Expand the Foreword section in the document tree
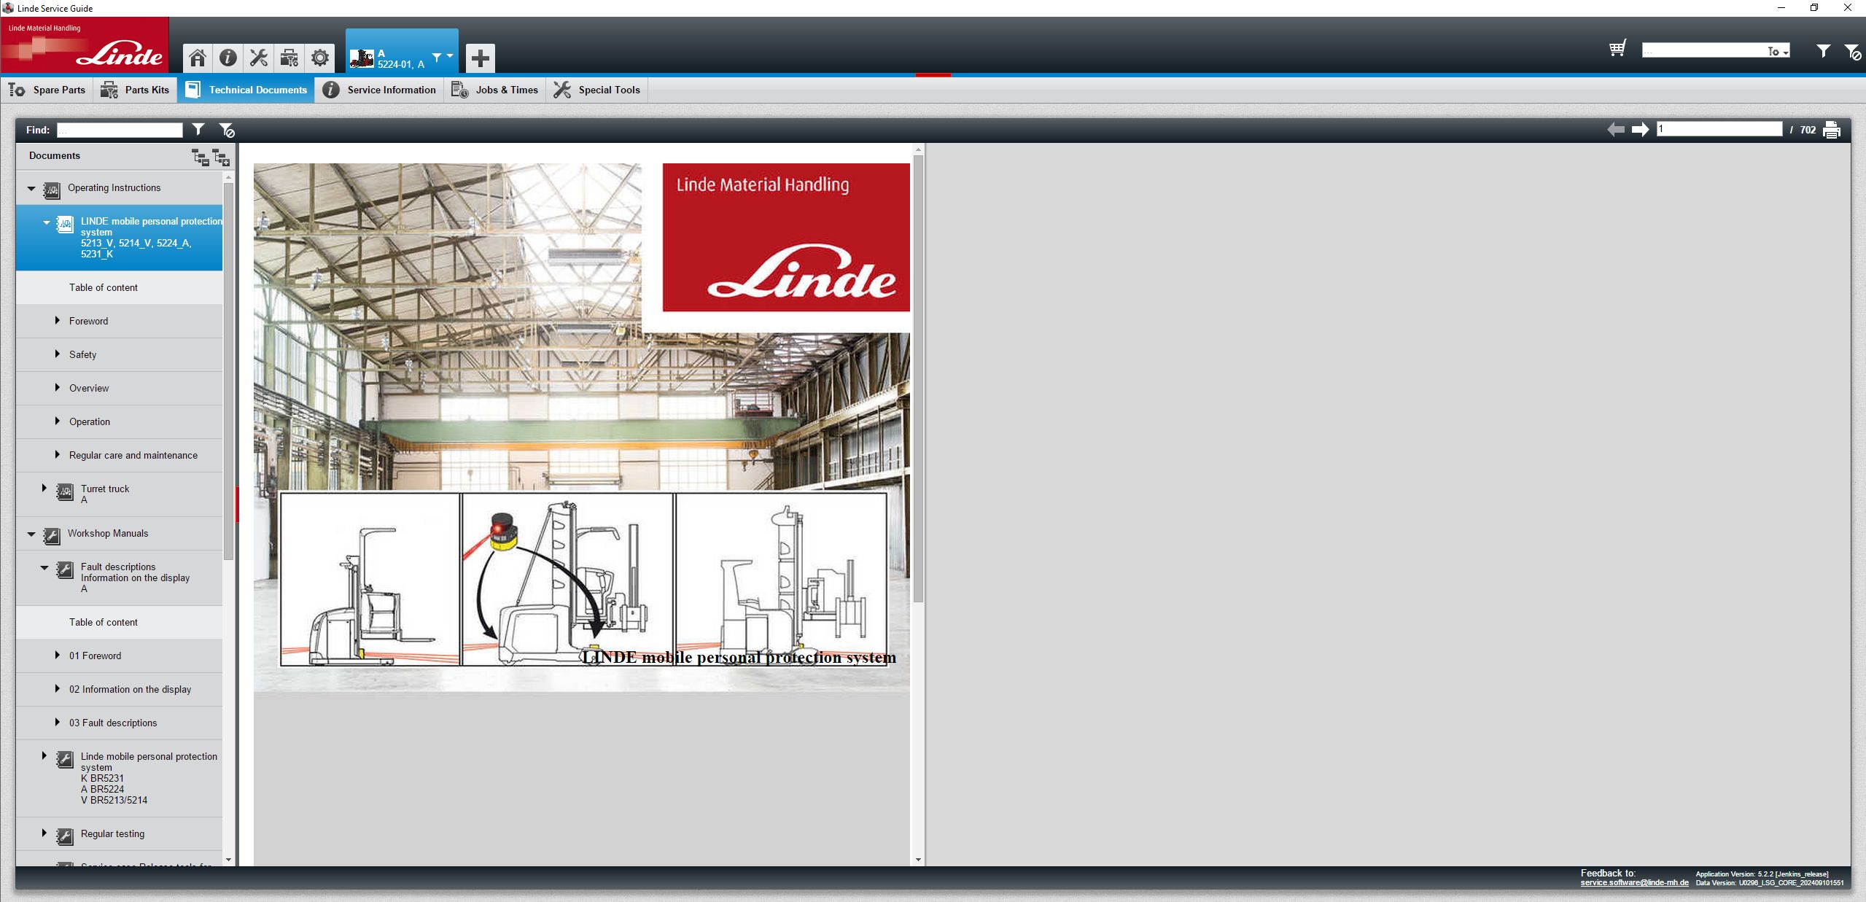 point(58,320)
